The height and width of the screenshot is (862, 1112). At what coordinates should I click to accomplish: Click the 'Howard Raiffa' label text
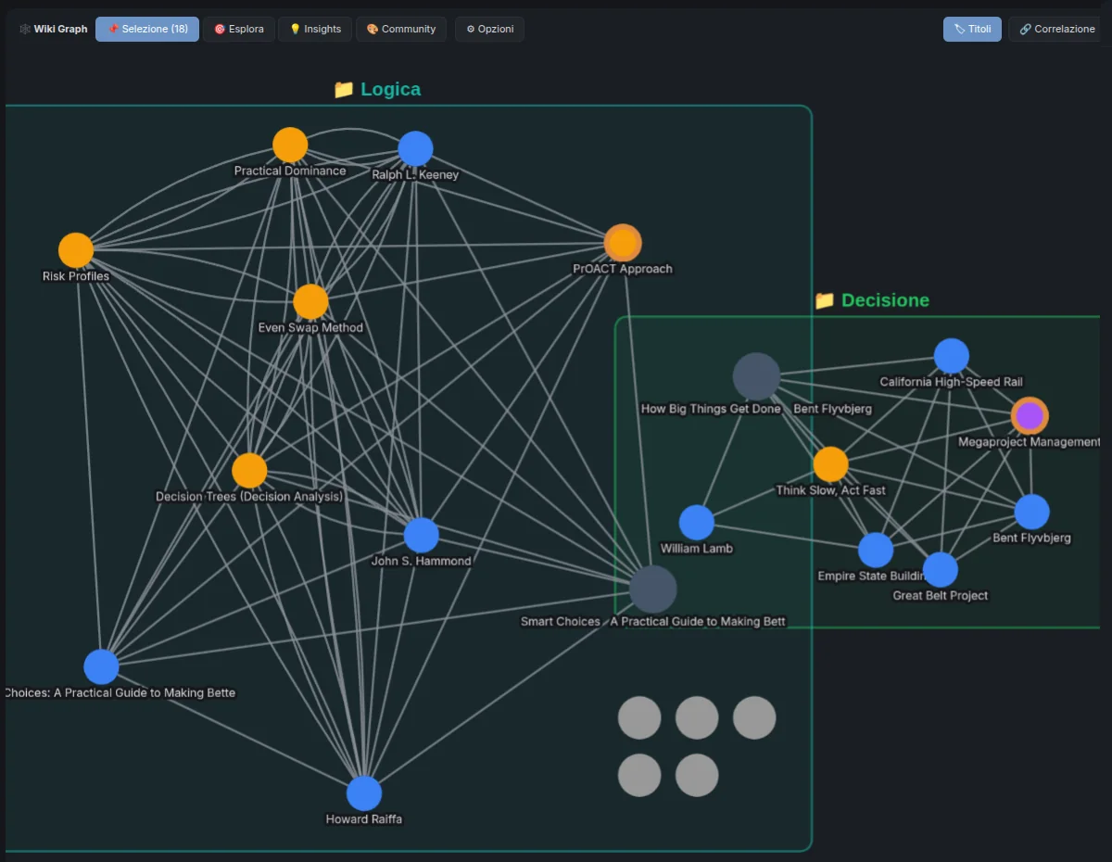click(364, 819)
